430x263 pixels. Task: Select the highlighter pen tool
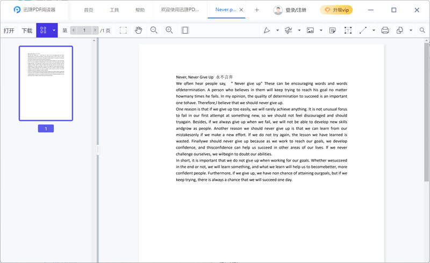[267, 30]
